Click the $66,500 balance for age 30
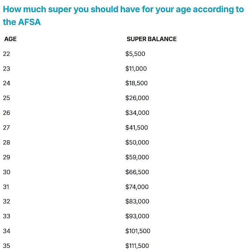 137,172
